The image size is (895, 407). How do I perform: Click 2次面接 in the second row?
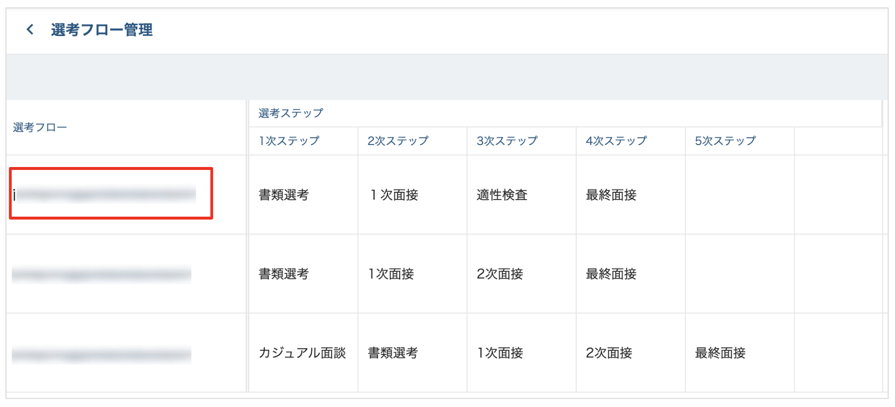[500, 274]
